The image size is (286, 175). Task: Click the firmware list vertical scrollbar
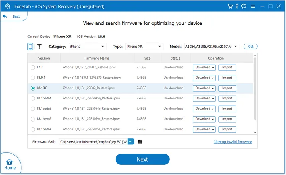point(255,89)
